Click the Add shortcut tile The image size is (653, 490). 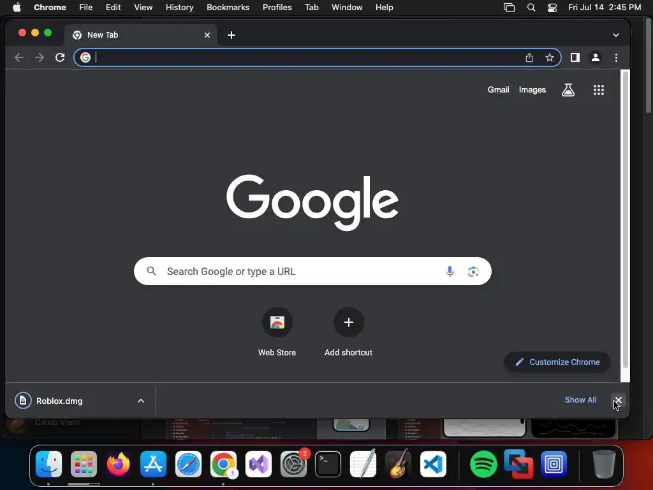tap(349, 332)
